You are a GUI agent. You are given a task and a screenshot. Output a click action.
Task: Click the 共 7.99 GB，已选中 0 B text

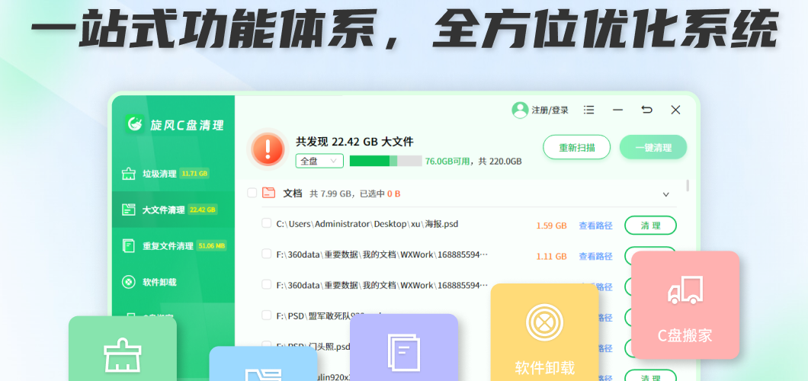click(x=355, y=194)
